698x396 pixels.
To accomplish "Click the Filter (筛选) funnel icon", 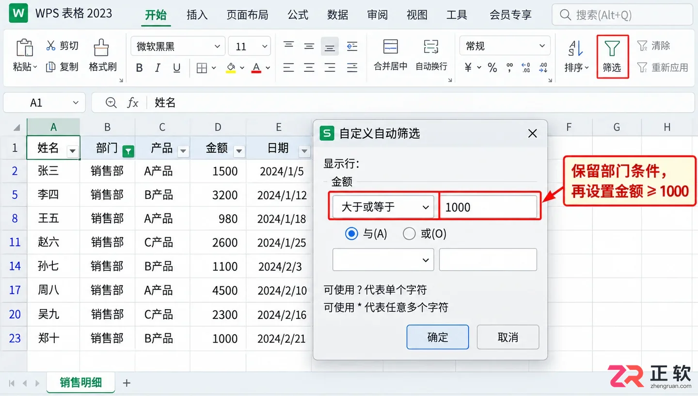I will [612, 48].
